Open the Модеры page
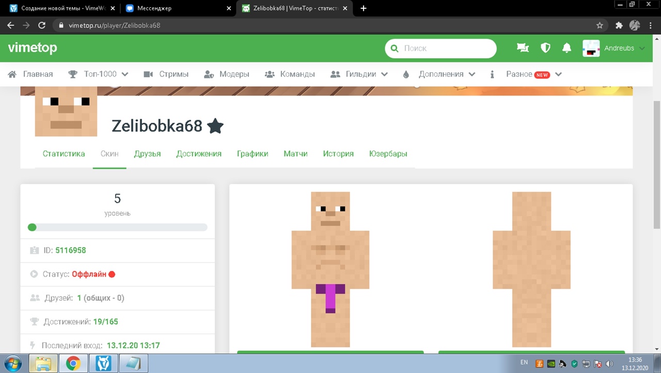Image resolution: width=661 pixels, height=373 pixels. (234, 74)
